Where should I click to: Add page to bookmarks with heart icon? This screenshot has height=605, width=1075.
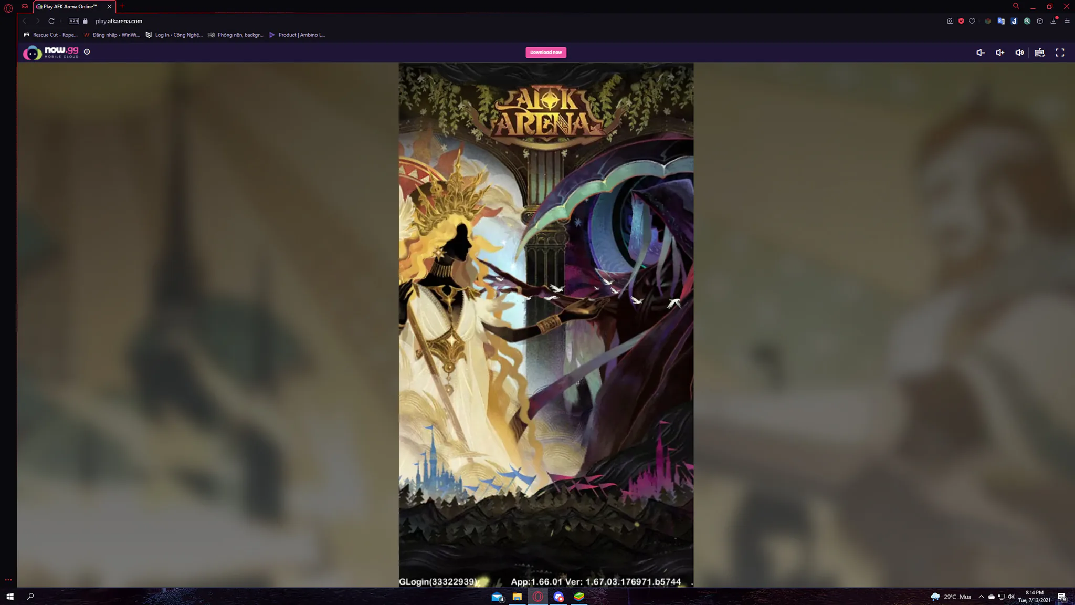click(972, 21)
